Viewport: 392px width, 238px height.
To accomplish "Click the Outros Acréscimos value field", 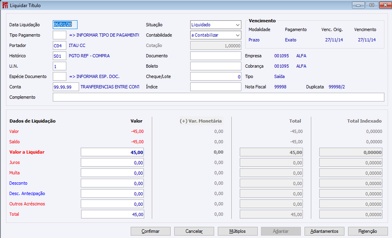I will coord(112,204).
